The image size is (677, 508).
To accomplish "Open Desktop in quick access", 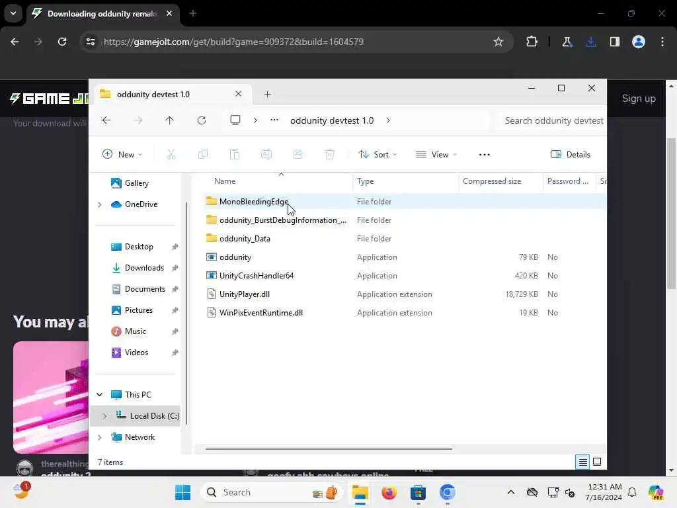I will (138, 247).
